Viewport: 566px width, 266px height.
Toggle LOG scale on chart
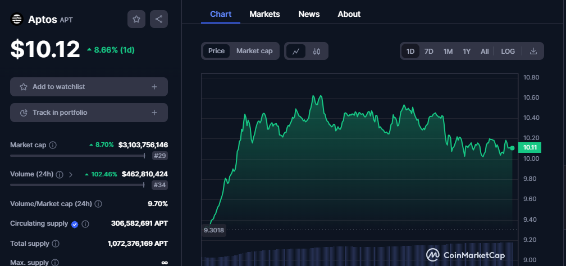pos(508,51)
